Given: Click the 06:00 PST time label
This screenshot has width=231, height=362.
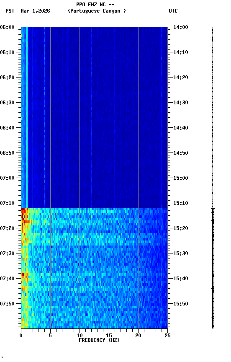Looking at the screenshot, I should pyautogui.click(x=7, y=27).
